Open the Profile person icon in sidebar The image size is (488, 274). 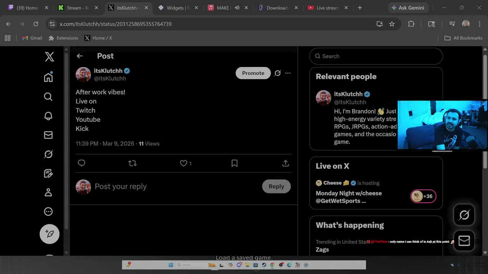click(x=48, y=192)
